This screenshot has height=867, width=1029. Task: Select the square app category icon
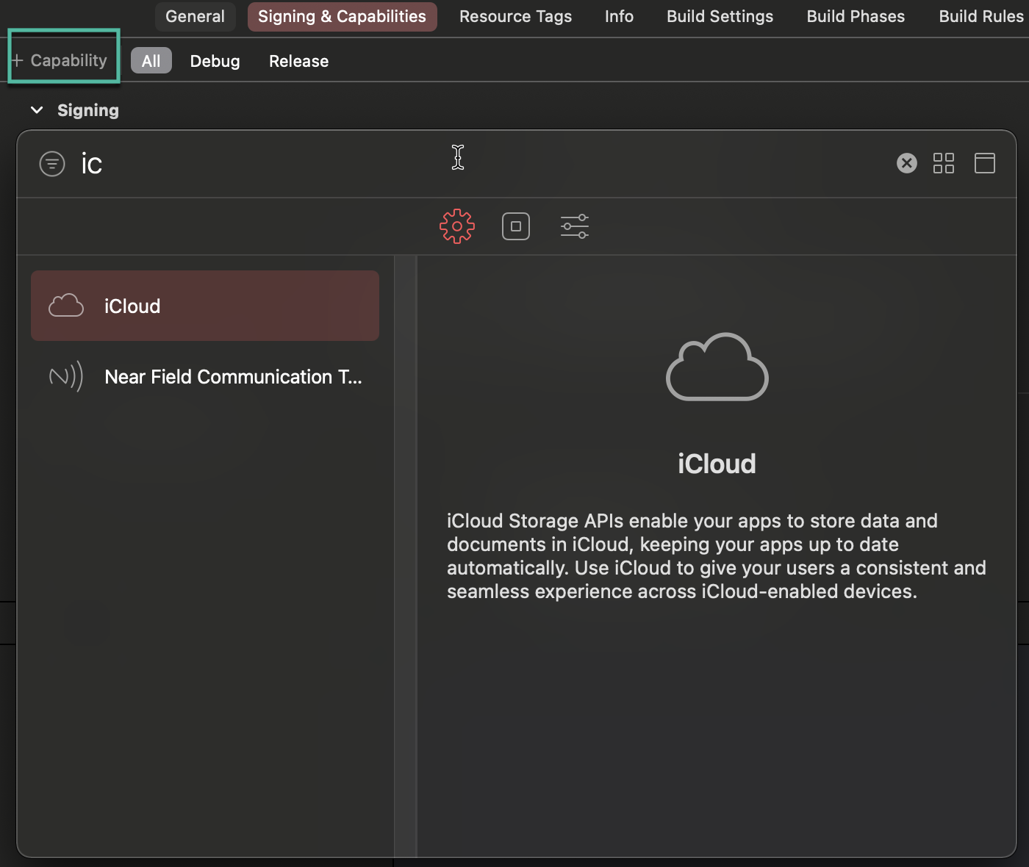(x=515, y=226)
